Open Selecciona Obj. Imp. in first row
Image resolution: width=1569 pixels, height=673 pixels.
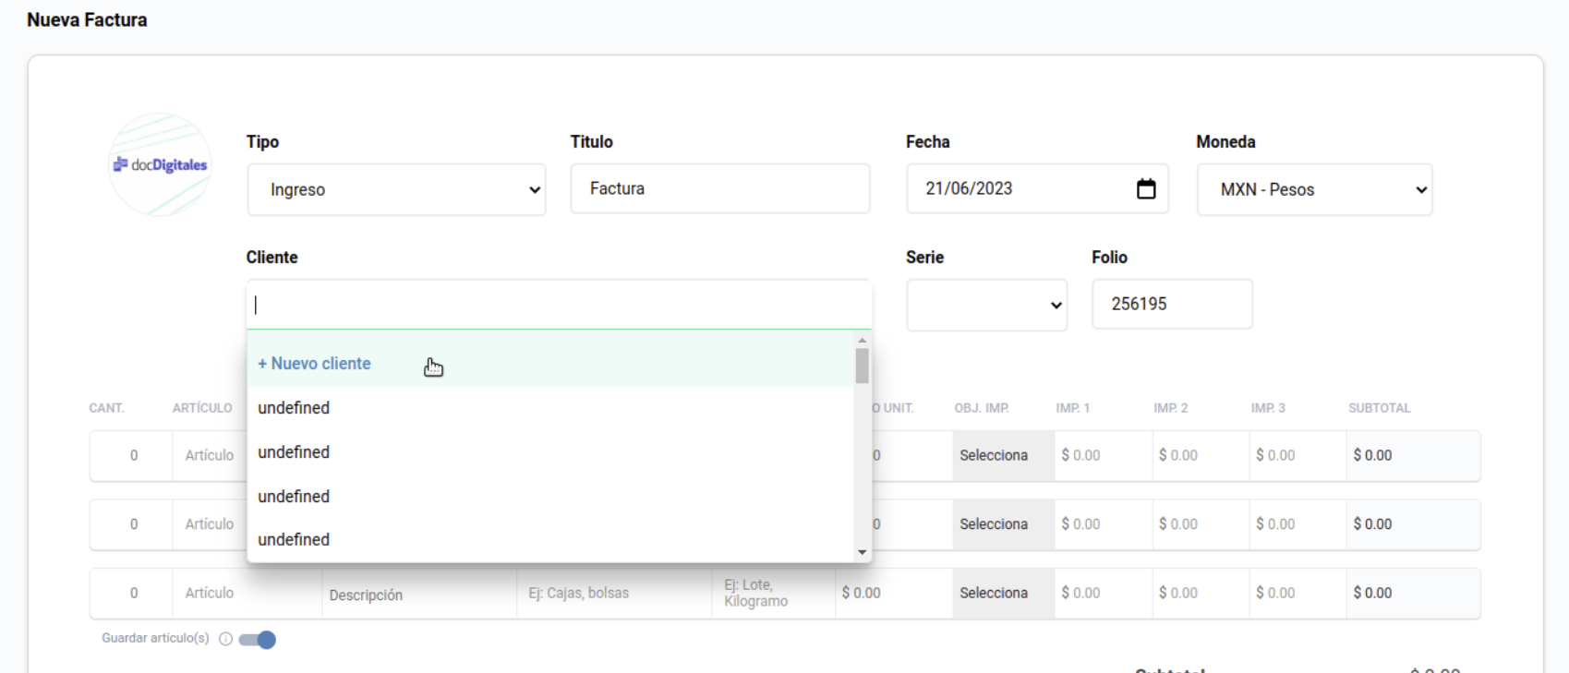click(1003, 455)
